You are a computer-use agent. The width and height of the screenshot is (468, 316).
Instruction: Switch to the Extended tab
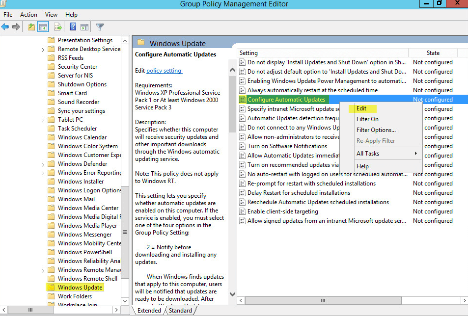click(x=149, y=311)
